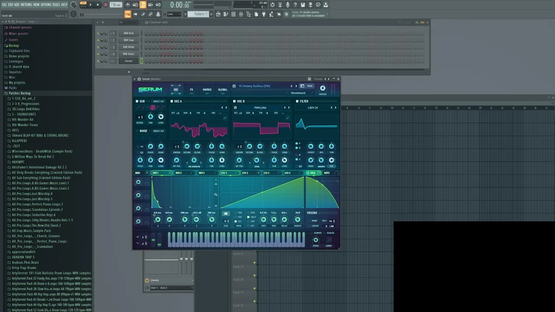Enable the MONO voicing checkbox

(308, 221)
